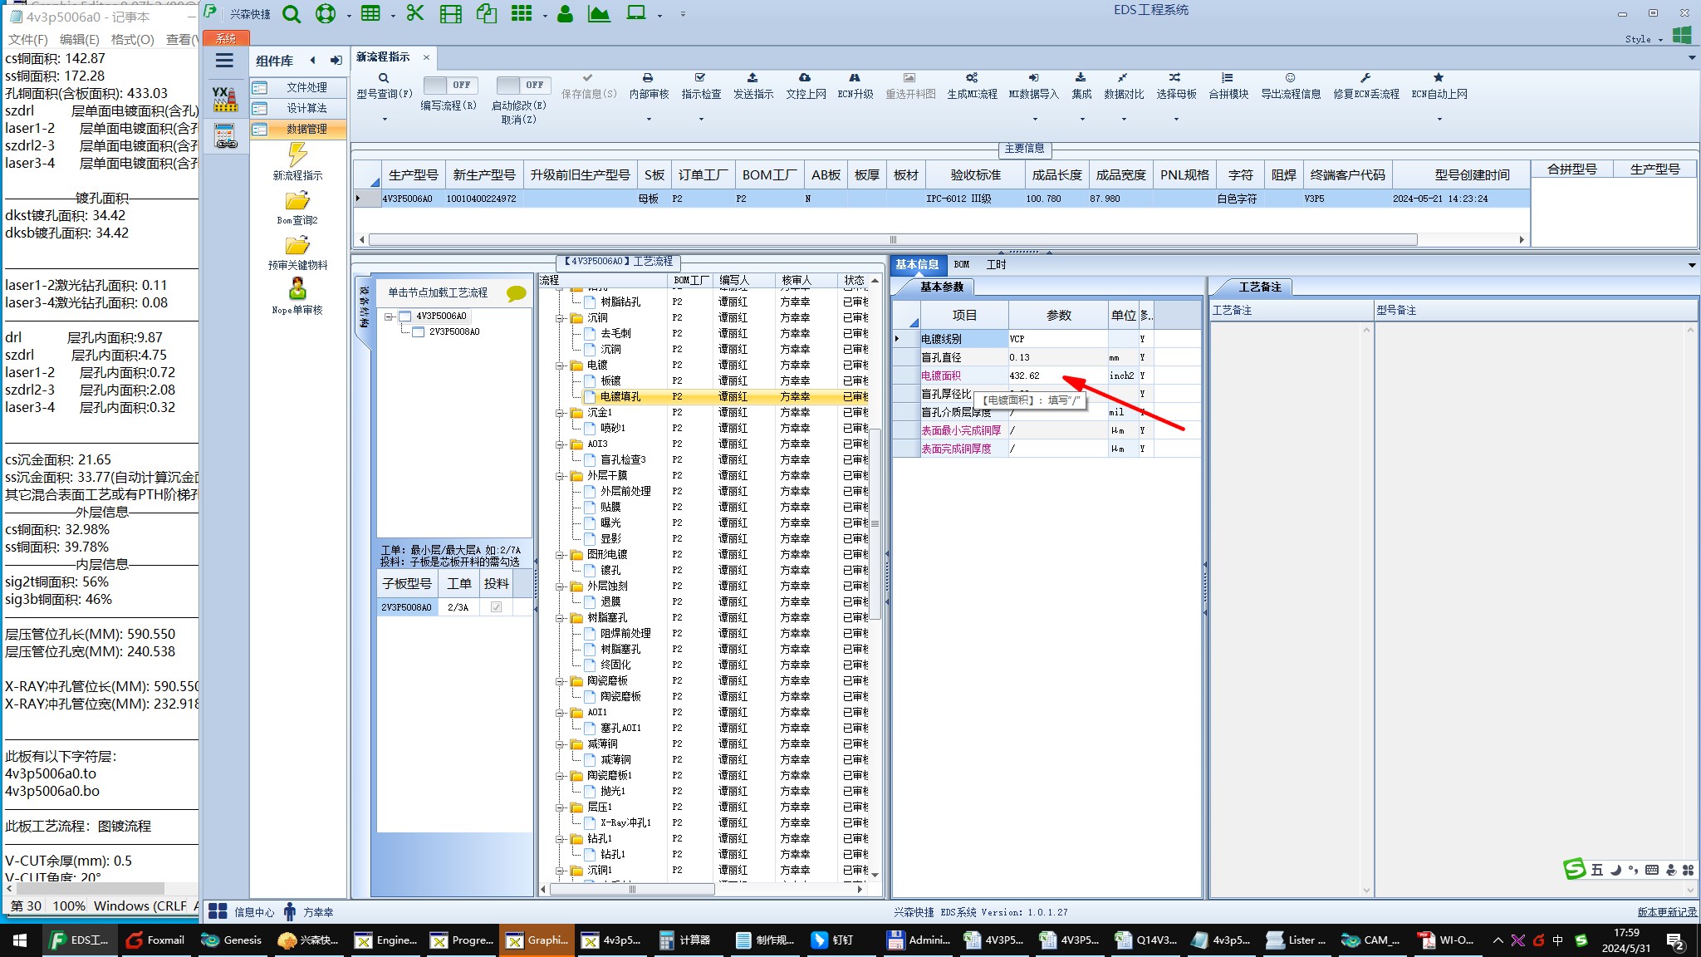Click 合拼模块 list icon button
Screen dimensions: 1701x957
pyautogui.click(x=1228, y=86)
